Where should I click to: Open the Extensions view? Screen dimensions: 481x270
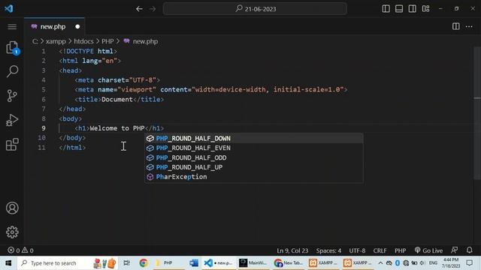click(x=12, y=145)
